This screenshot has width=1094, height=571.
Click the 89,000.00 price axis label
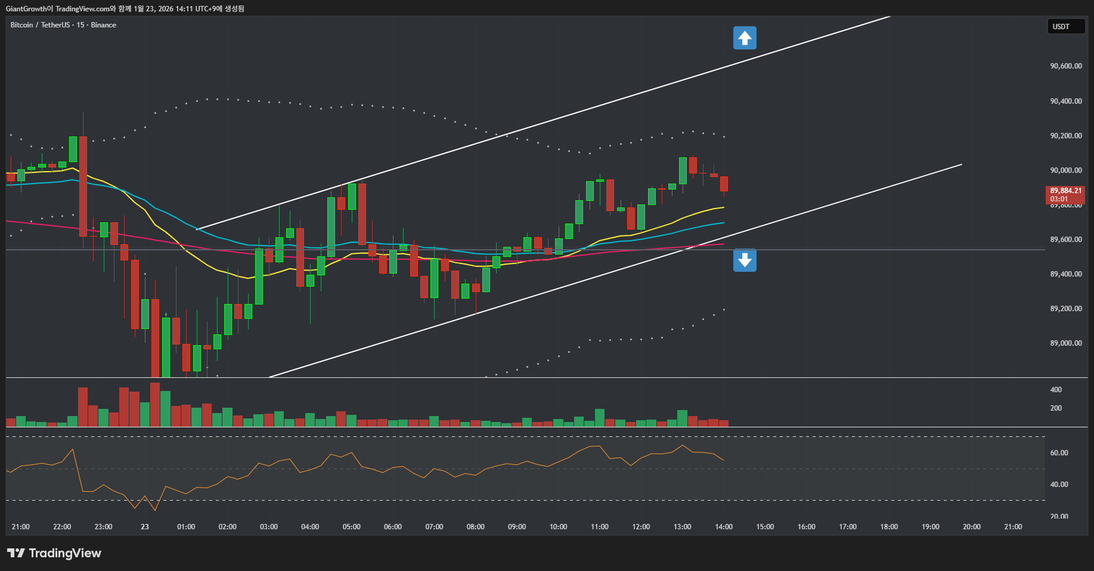point(1066,343)
